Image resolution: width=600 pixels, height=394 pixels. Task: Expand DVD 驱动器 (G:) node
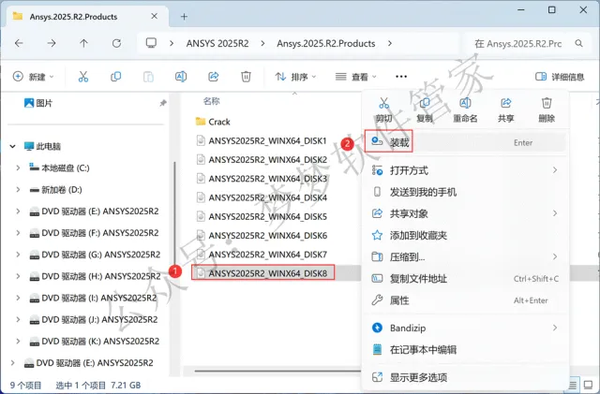click(18, 255)
